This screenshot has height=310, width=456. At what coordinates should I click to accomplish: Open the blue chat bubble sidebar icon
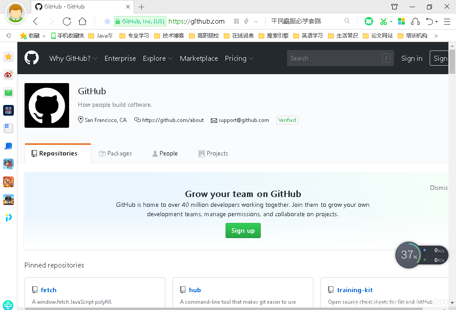[x=8, y=146]
